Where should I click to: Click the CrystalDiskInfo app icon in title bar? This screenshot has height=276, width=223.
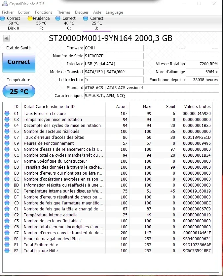5,4
